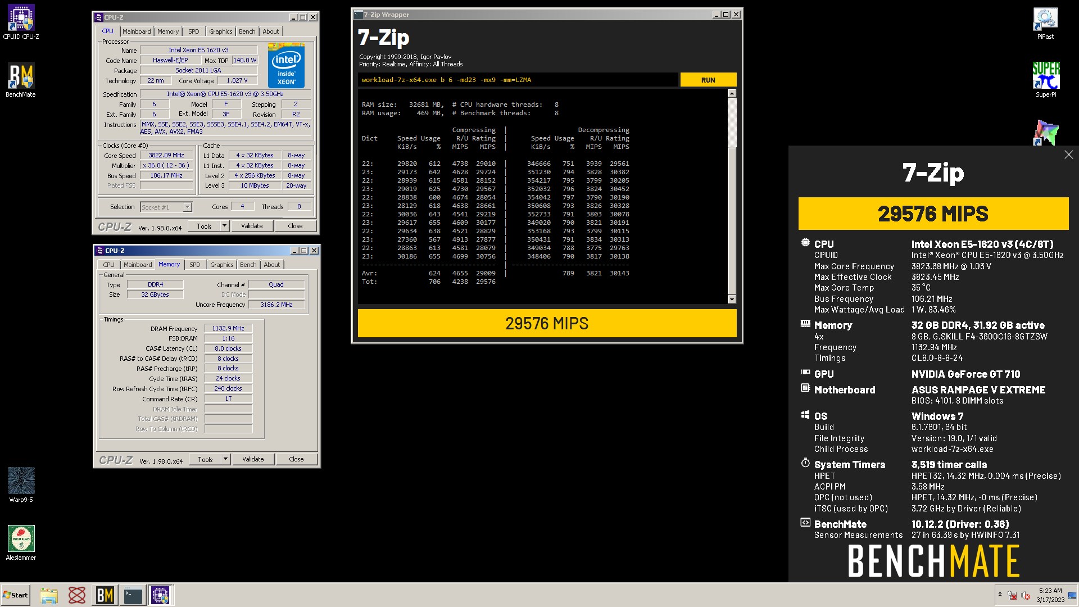Click the Intel Xeon logo in CPU-Z
The height and width of the screenshot is (607, 1079).
[x=286, y=66]
